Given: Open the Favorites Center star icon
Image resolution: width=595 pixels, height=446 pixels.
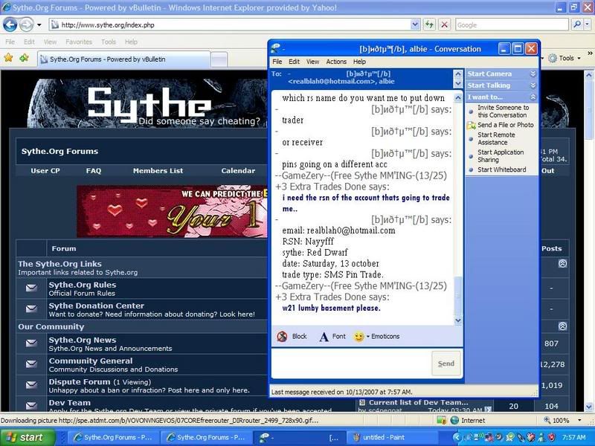Looking at the screenshot, I should (8, 58).
